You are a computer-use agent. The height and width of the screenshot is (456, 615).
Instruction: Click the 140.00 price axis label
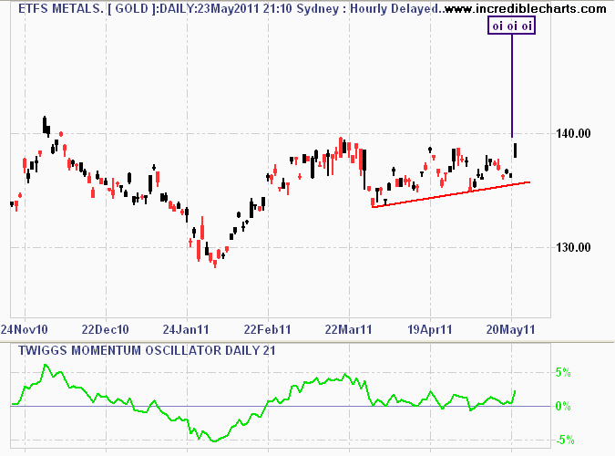click(576, 134)
